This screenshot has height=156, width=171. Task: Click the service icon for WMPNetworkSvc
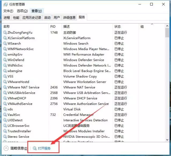coord(5,49)
